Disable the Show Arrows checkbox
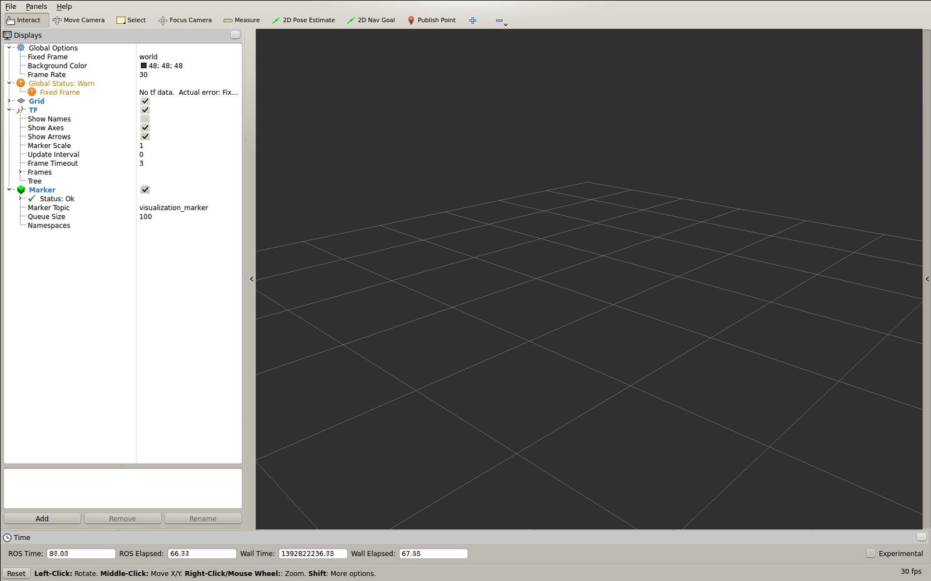 pyautogui.click(x=145, y=137)
